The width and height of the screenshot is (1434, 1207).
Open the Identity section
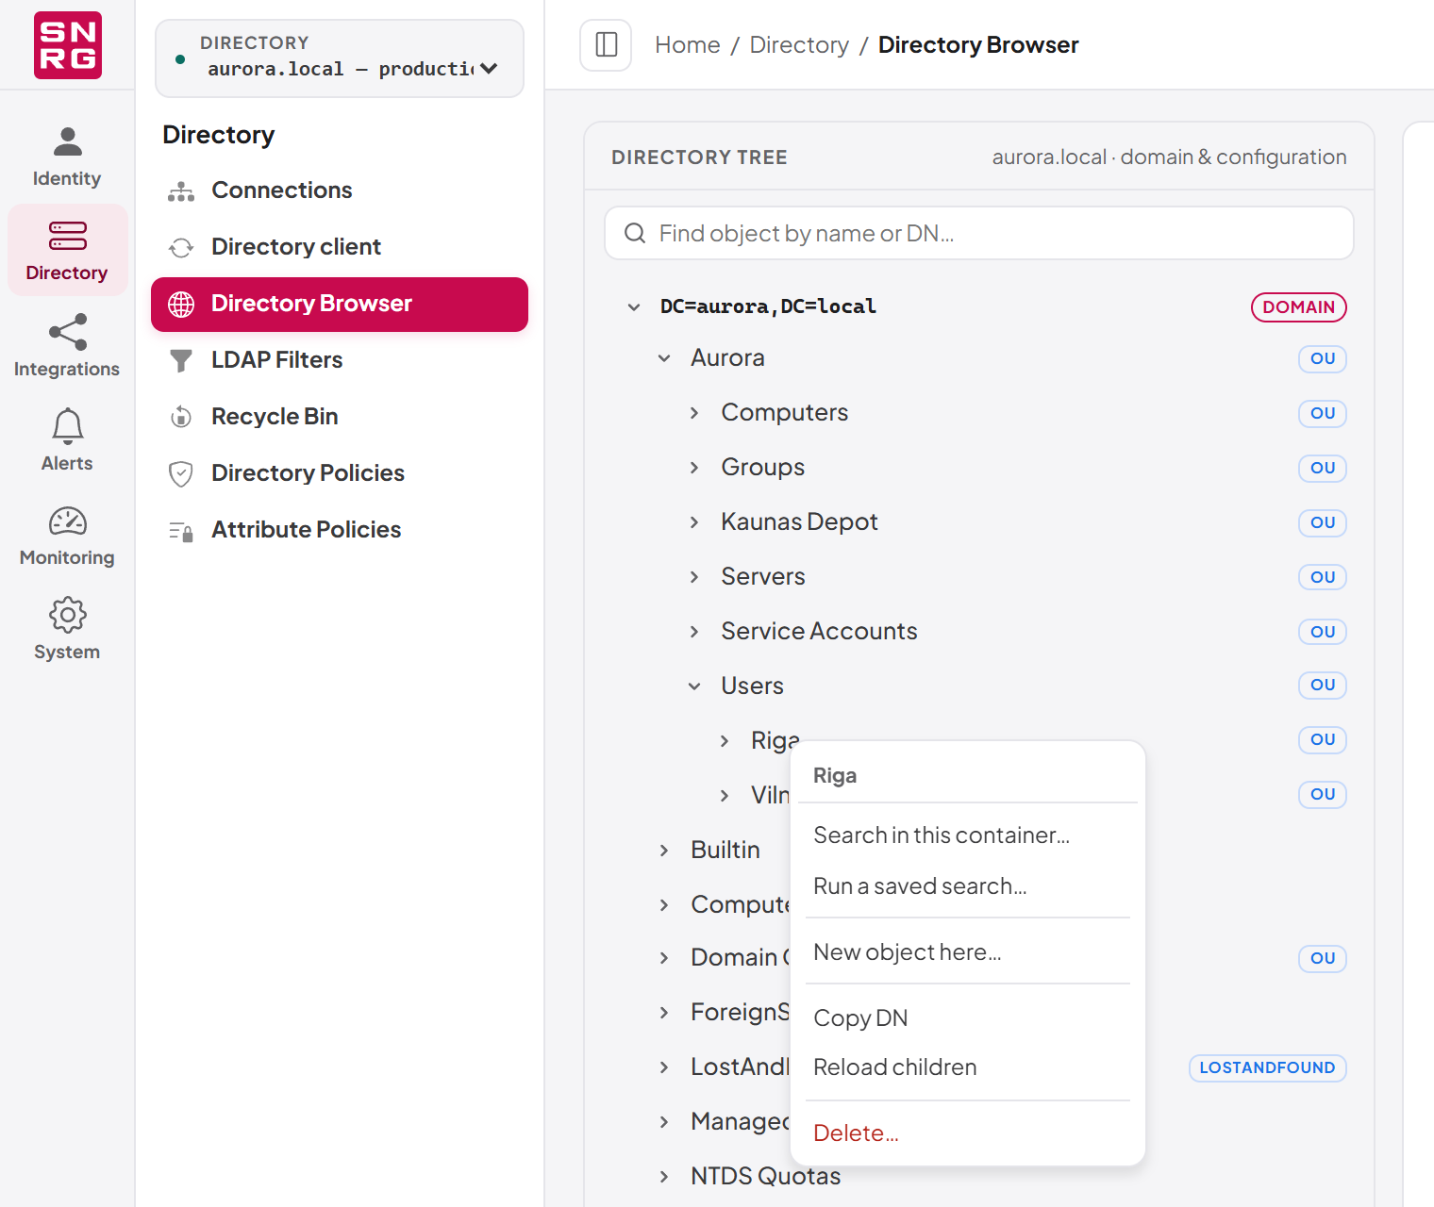pos(67,157)
